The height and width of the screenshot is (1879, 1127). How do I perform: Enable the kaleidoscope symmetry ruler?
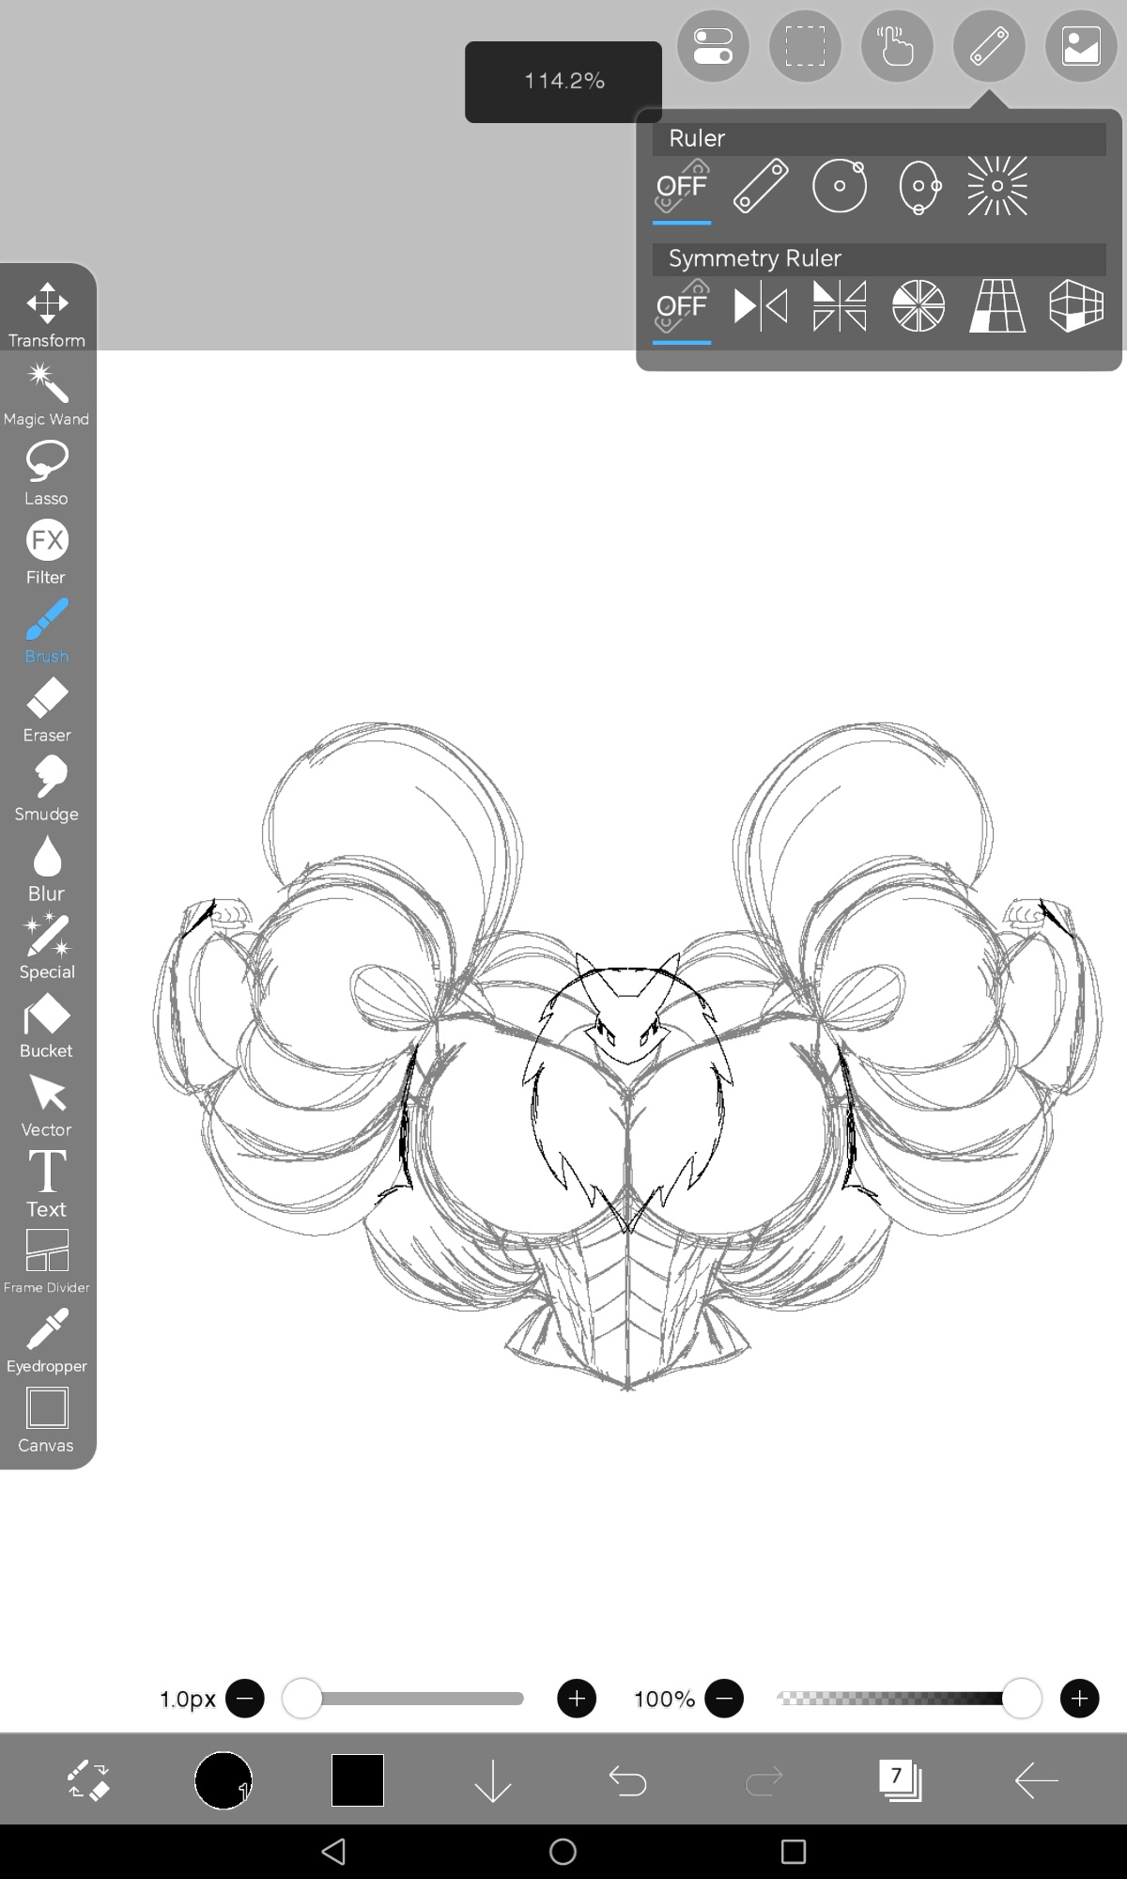click(x=840, y=306)
